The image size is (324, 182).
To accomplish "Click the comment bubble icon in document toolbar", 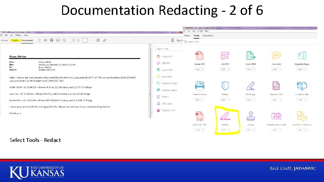I will pos(98,40).
